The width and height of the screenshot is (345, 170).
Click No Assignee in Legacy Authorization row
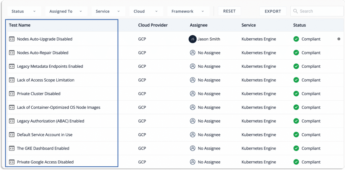tap(209, 121)
